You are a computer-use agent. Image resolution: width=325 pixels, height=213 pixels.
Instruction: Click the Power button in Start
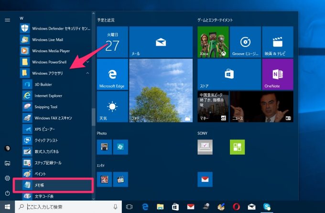pos(8,193)
